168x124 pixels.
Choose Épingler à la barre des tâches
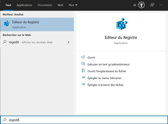point(105,85)
